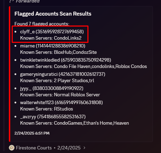Select the gamerysinguratici account line
Viewport: 161px width, 153px height.
point(63,74)
